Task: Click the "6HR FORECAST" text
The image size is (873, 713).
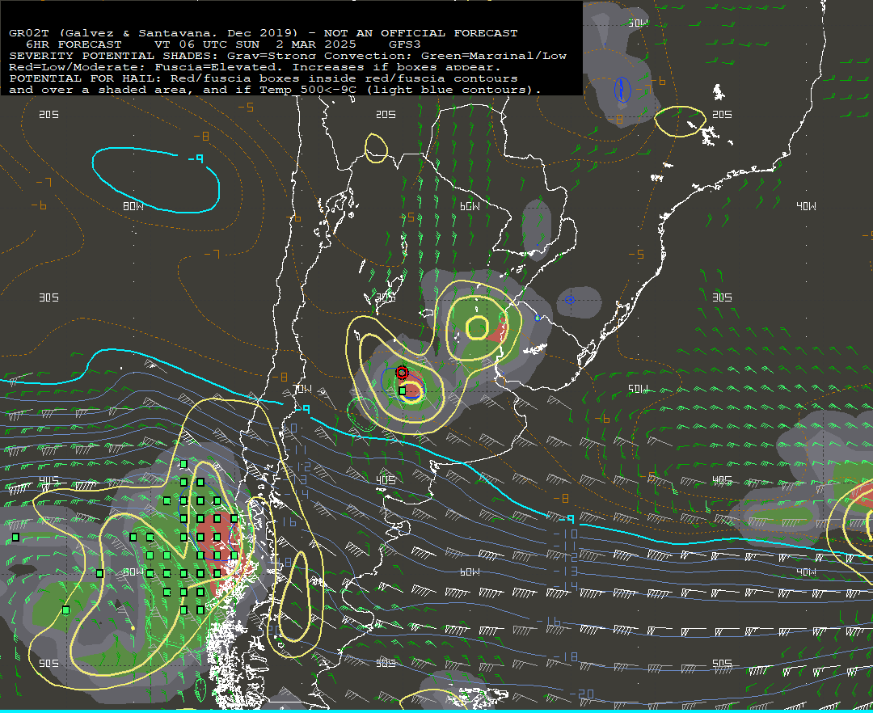Action: click(x=74, y=44)
